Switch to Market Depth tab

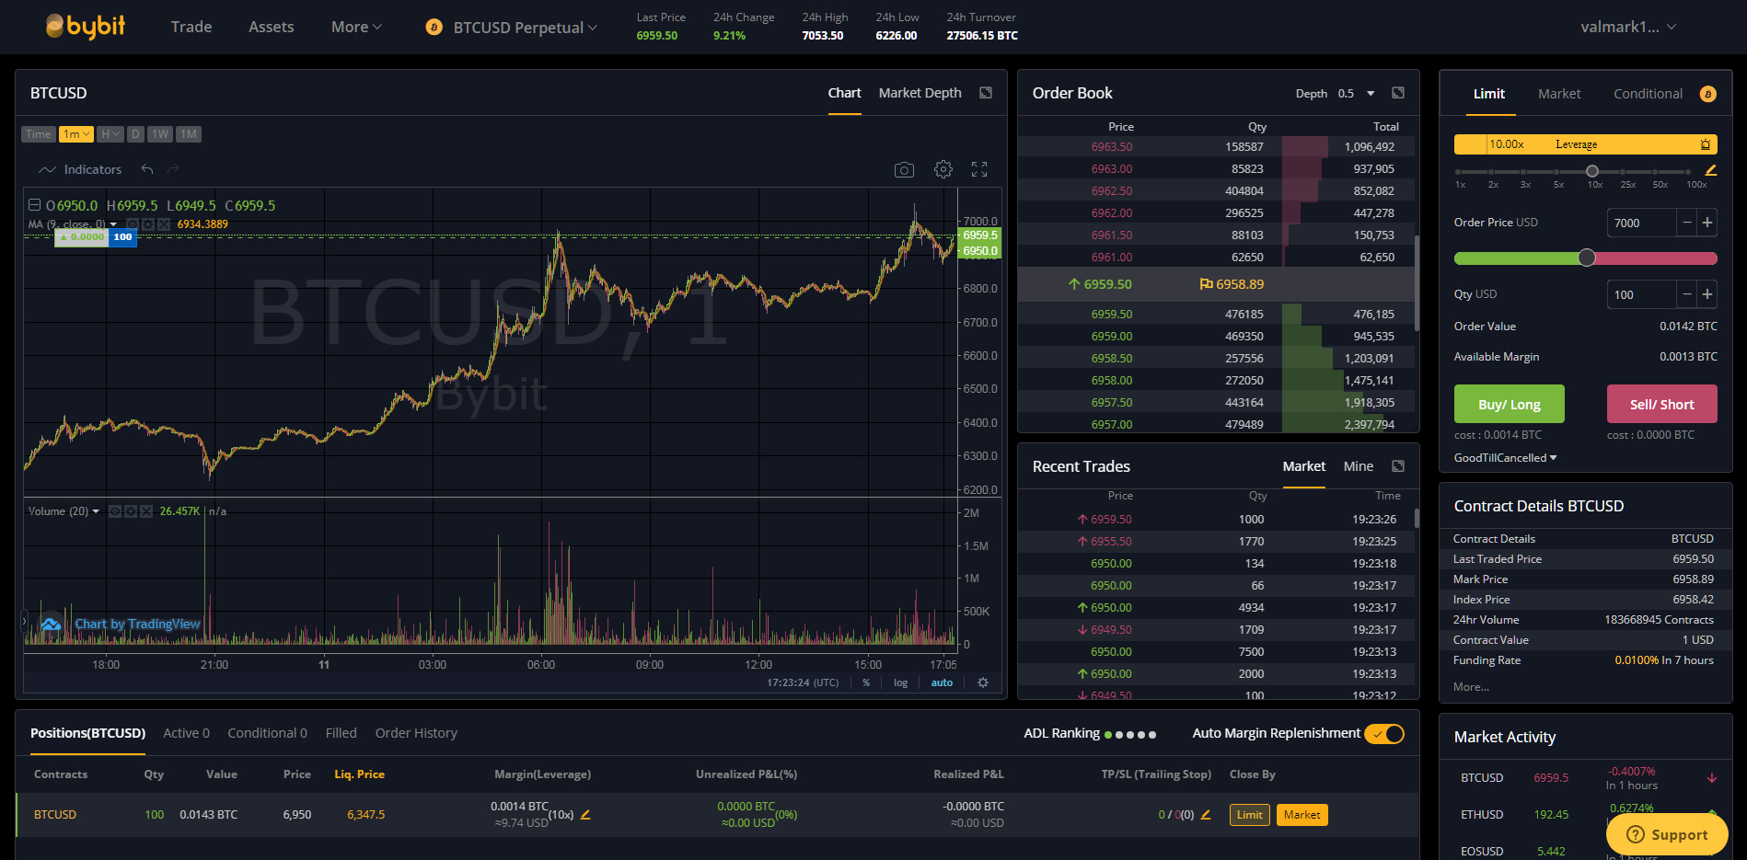pyautogui.click(x=920, y=93)
